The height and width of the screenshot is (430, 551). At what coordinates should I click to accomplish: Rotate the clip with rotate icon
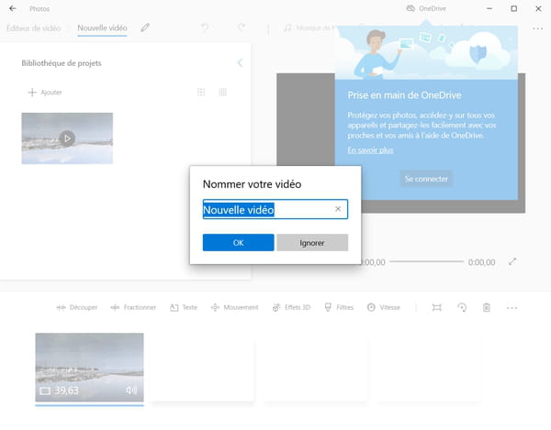(x=462, y=307)
